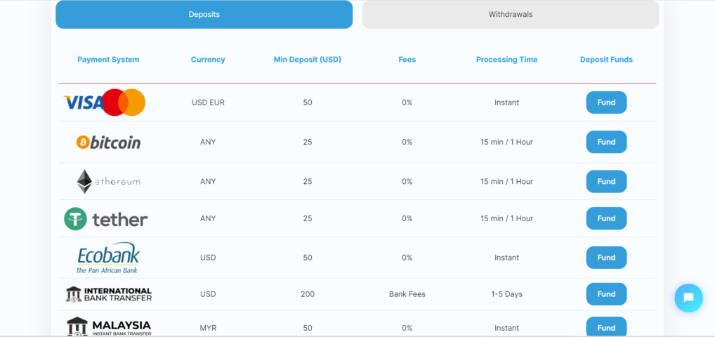Click the Bitcoin logo

coord(108,143)
